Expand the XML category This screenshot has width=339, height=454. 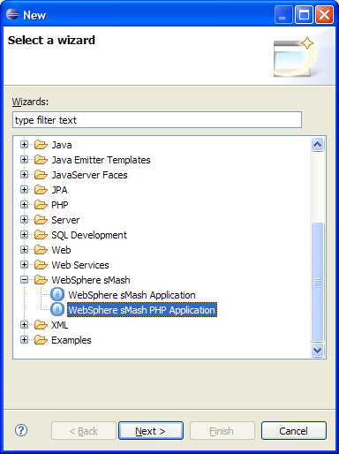click(x=24, y=325)
